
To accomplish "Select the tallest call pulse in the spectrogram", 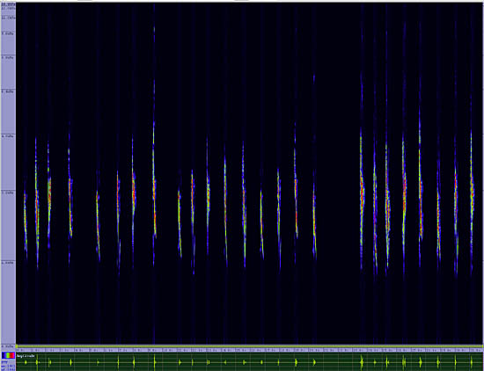I will (154, 145).
